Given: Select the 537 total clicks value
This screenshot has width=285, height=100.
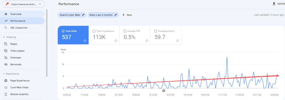Looking at the screenshot, I should (x=67, y=37).
